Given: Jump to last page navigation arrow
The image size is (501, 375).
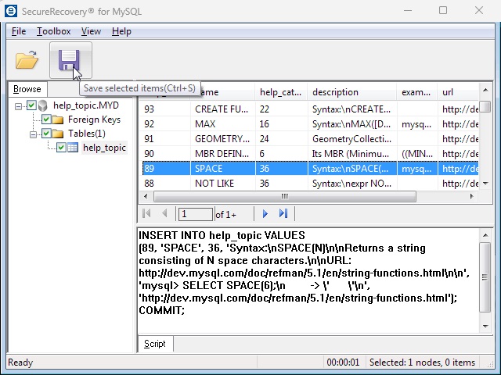Looking at the screenshot, I should tap(283, 213).
